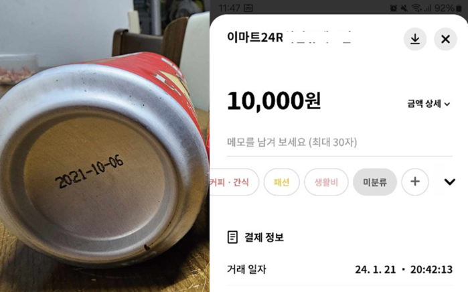Click the 결제 정보 section heading
The width and height of the screenshot is (468, 292).
click(264, 237)
